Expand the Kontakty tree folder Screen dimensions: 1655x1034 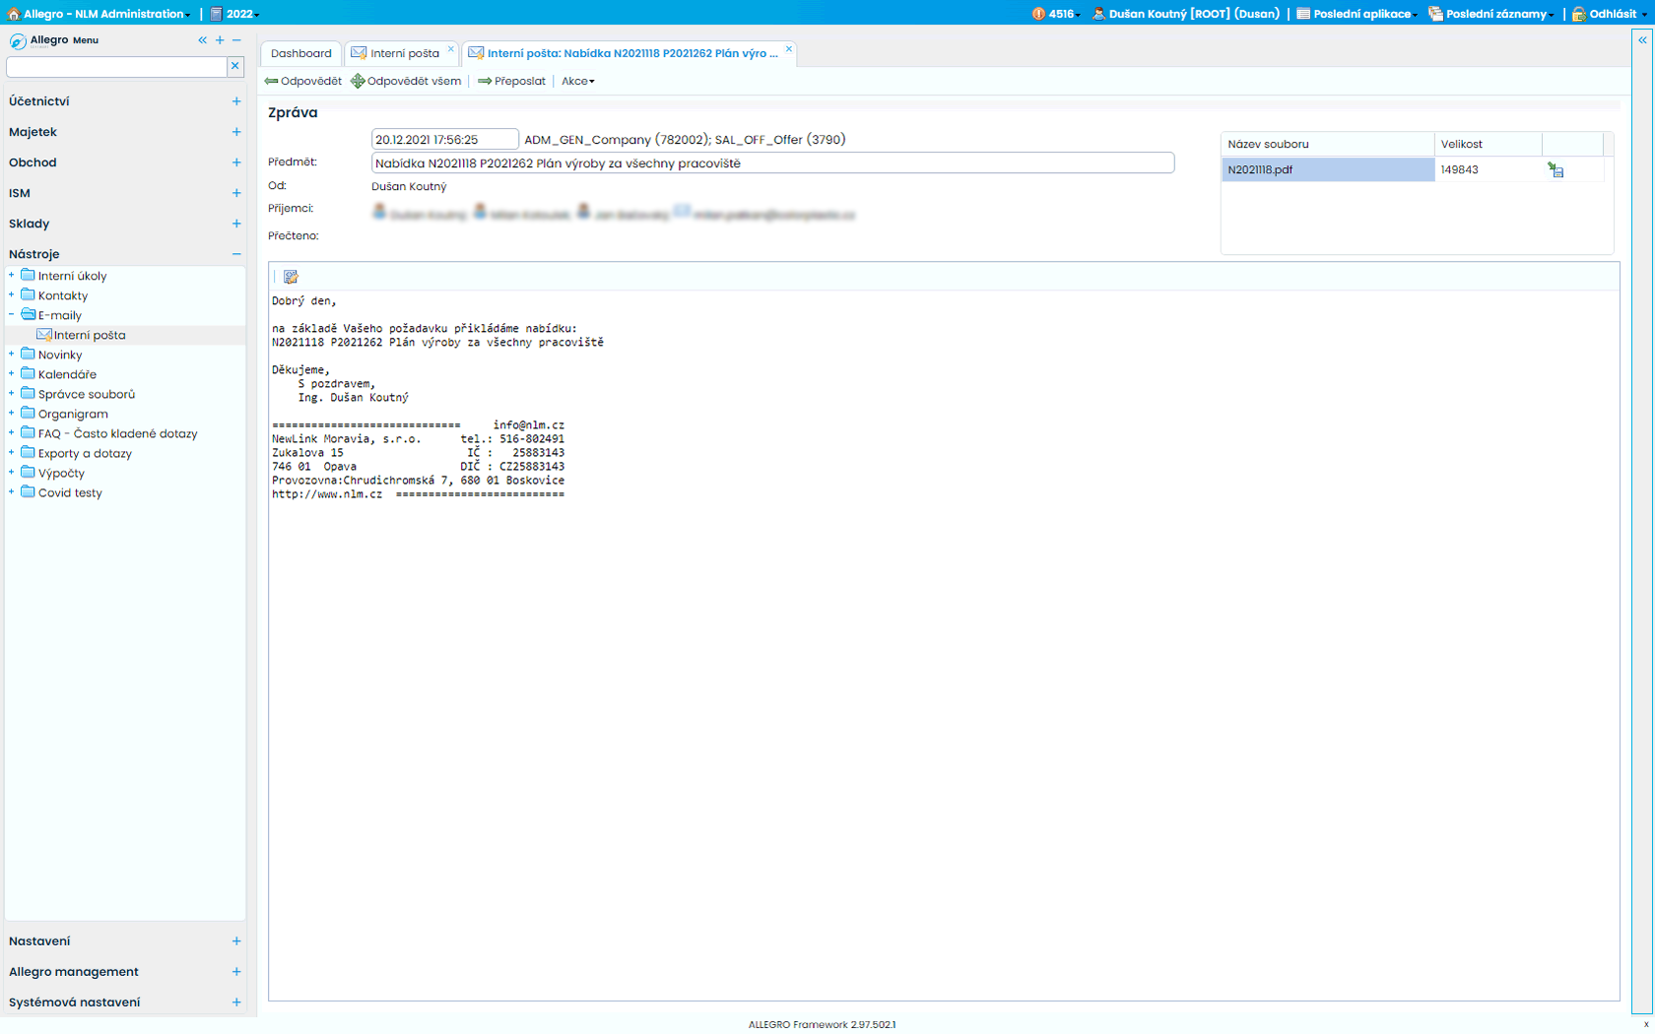[12, 295]
